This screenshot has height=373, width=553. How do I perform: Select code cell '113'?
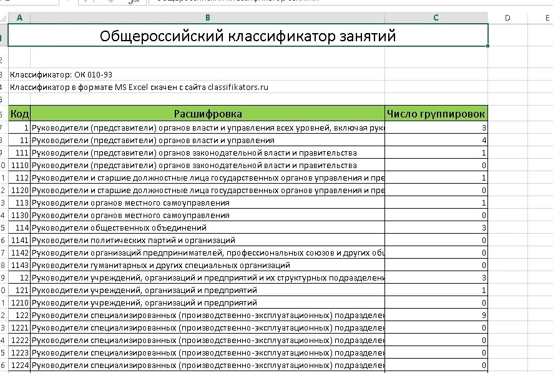(x=19, y=202)
